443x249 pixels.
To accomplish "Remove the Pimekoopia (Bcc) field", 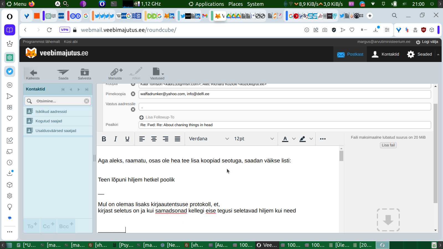I will tap(133, 94).
